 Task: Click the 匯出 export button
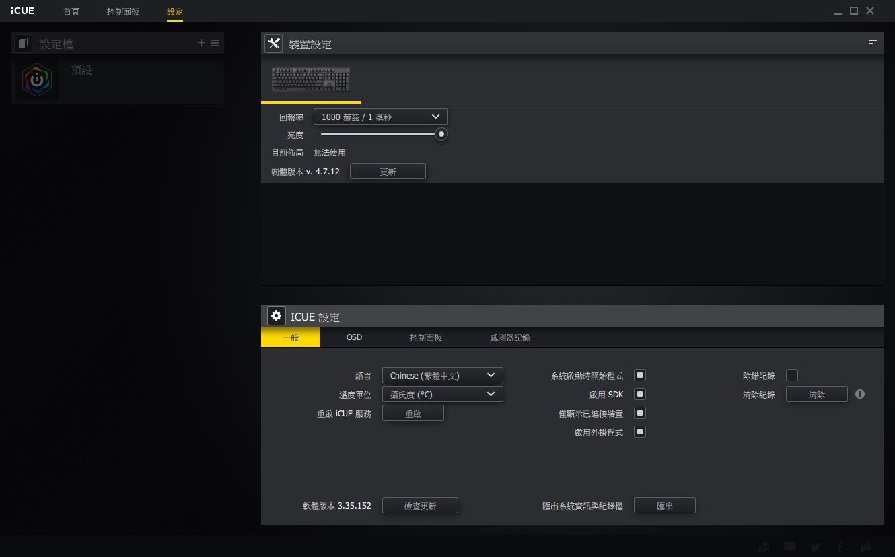tap(665, 506)
